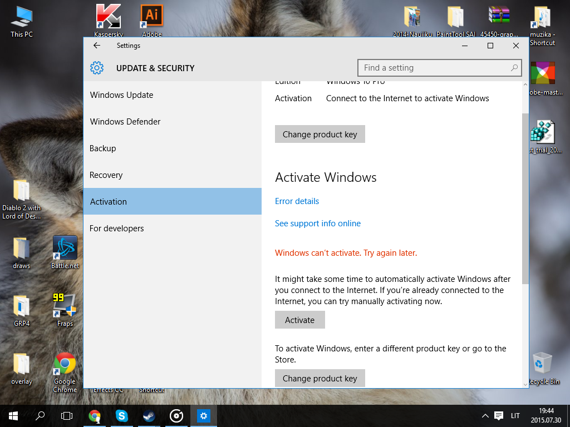Open the Error details link
Screen dimensions: 570x427
(297, 201)
